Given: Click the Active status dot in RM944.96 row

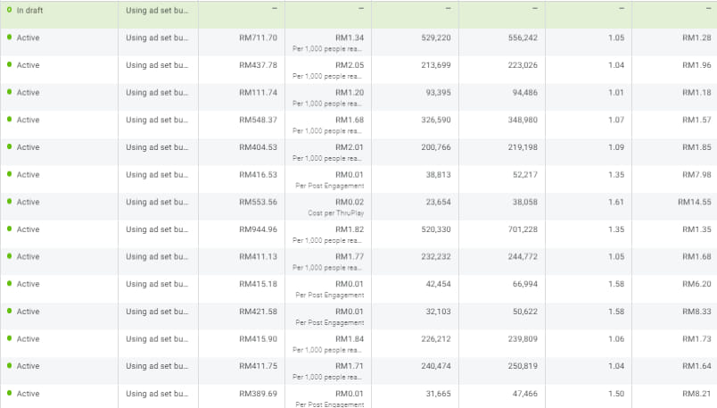Looking at the screenshot, I should 10,229.
